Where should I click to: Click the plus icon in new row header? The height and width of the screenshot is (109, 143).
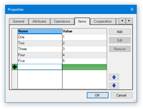15,67
